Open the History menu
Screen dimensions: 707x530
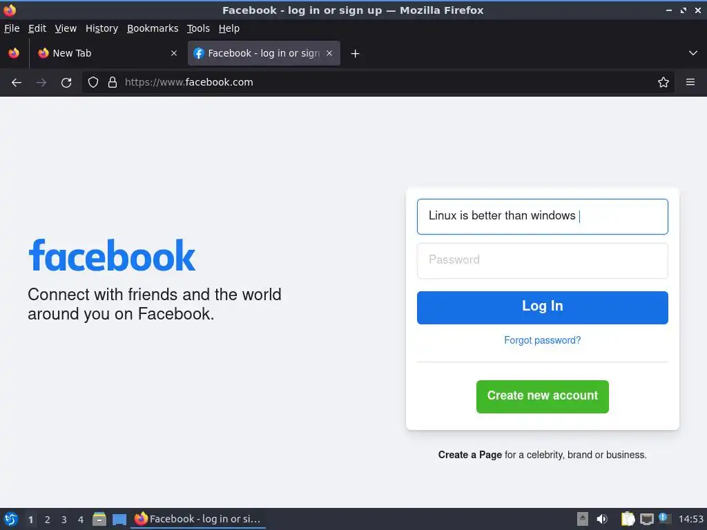pyautogui.click(x=101, y=28)
